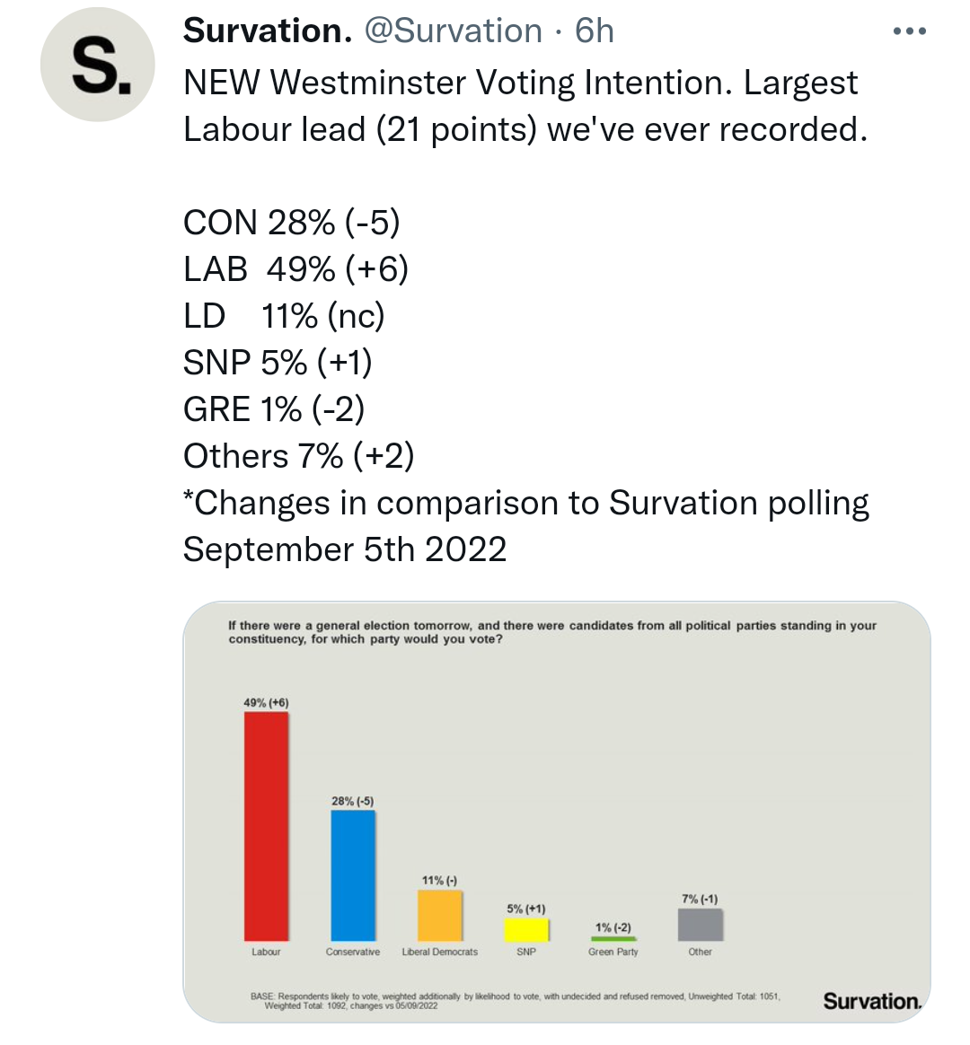Select the yellow SNP bar
Screen dimensions: 970x1045
click(526, 929)
